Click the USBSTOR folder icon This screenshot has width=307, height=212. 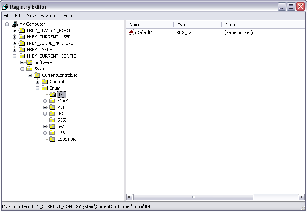point(52,139)
